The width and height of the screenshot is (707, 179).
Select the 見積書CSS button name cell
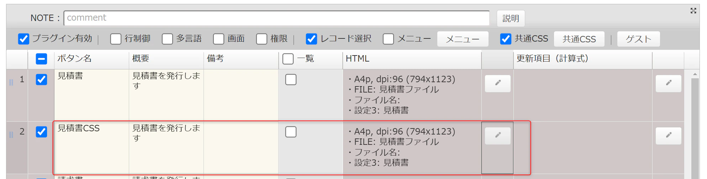click(x=91, y=148)
